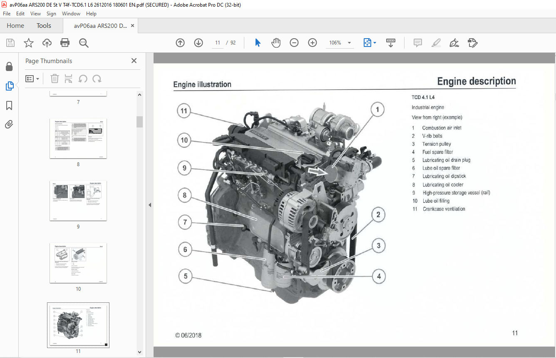
Task: Click 'Tension pulley' legend entry
Action: coord(437,144)
